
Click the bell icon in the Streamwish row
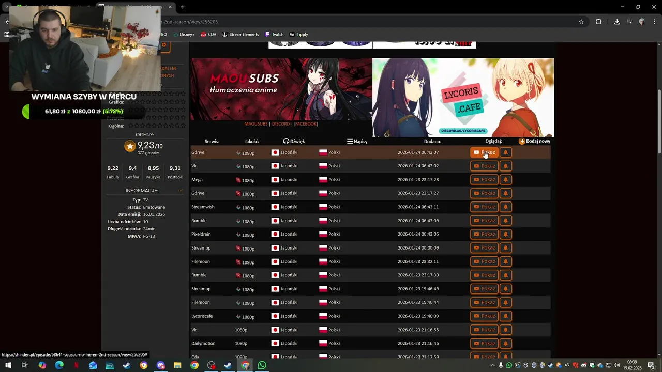pos(506,207)
